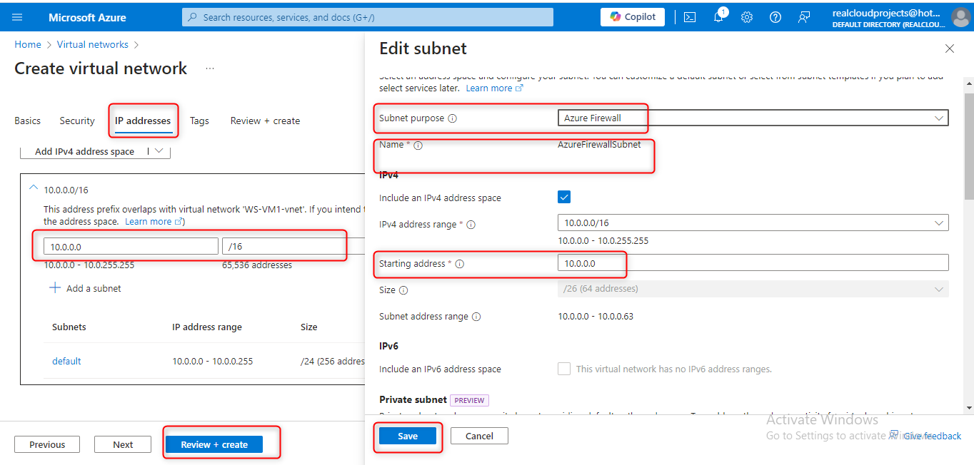
Task: Click the feedback icon in header
Action: coord(804,17)
